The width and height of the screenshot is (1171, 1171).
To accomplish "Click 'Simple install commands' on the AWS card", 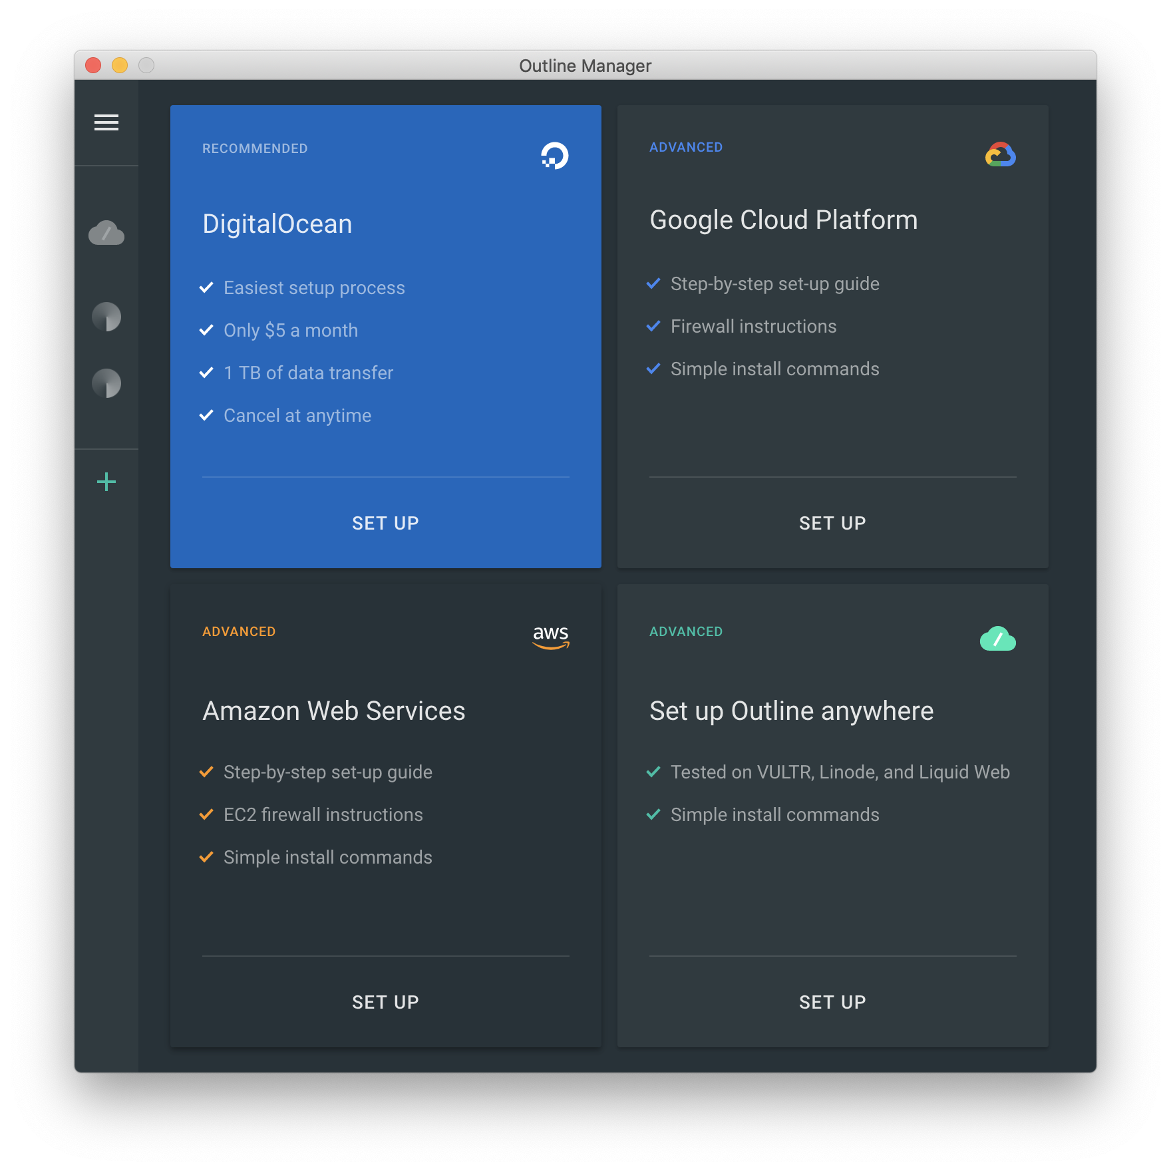I will pos(328,858).
